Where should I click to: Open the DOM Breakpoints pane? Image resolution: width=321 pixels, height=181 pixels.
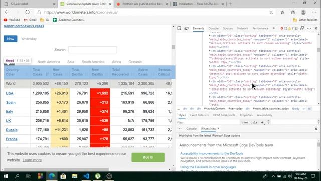[x=224, y=115]
